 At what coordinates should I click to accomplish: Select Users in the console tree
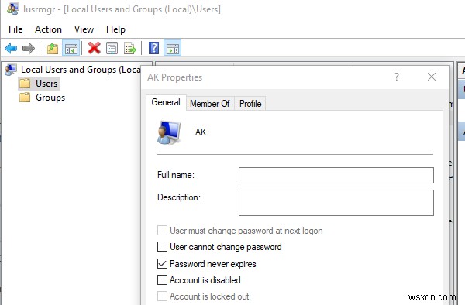46,84
